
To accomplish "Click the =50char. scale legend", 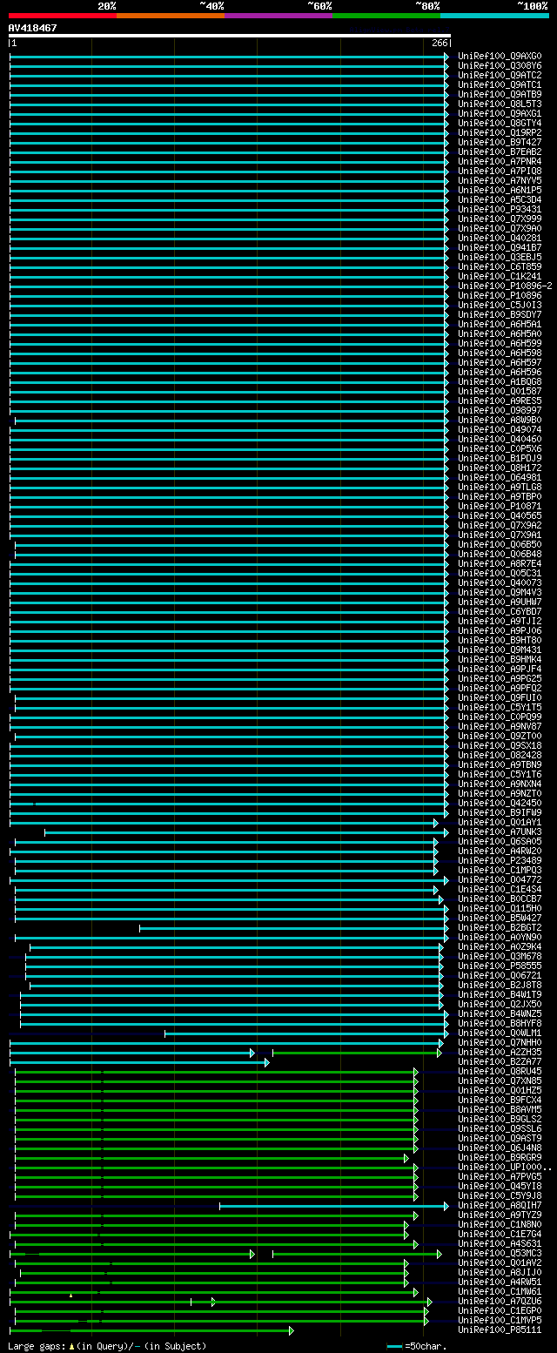I will 417,1346.
